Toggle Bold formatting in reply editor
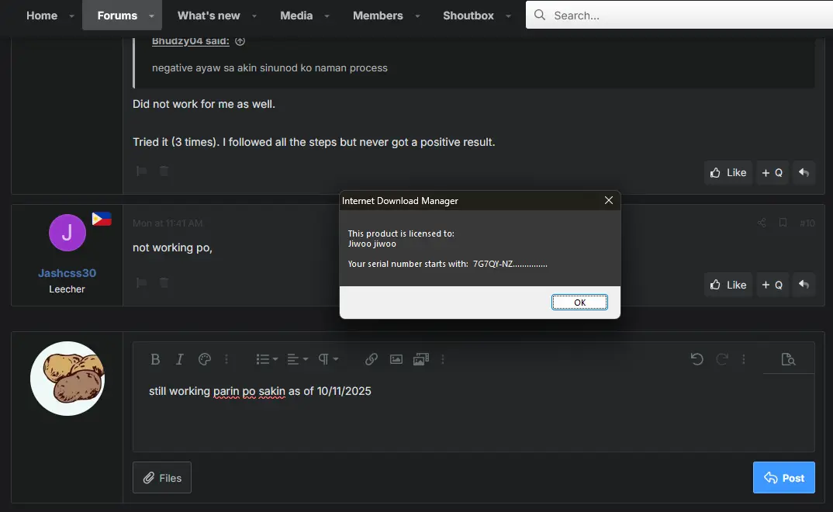This screenshot has height=512, width=833. [155, 360]
